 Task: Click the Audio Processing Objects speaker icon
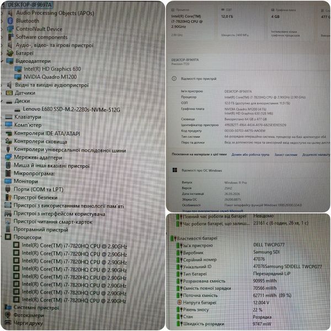click(x=10, y=13)
